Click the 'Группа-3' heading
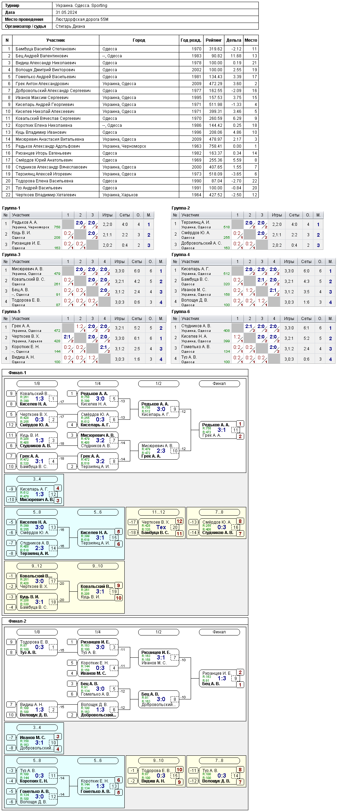Viewport: 339px width, 812px height. tap(11, 255)
